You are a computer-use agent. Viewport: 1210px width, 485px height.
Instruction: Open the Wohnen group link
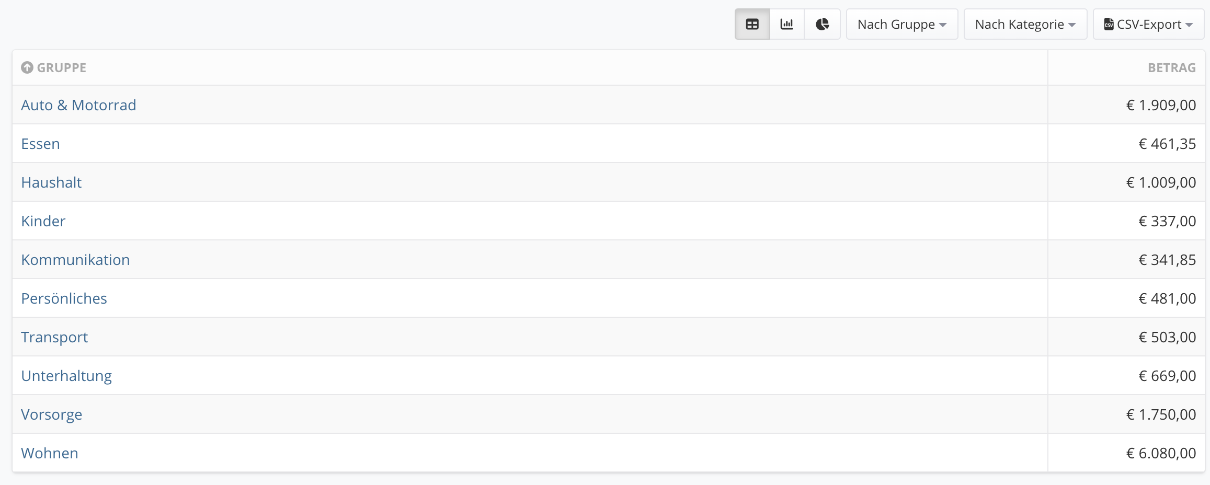click(x=50, y=453)
